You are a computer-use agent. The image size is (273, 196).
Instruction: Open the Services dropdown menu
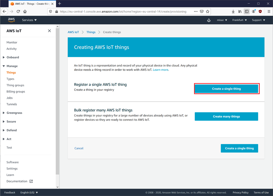tap(29, 20)
